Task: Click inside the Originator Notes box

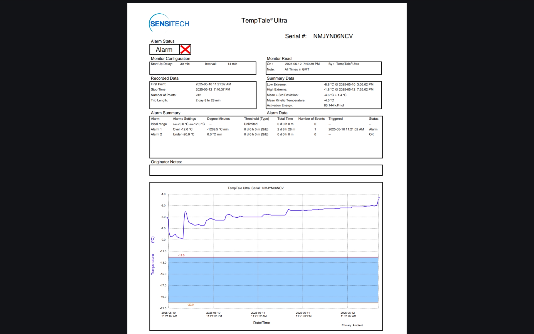Action: click(x=266, y=170)
